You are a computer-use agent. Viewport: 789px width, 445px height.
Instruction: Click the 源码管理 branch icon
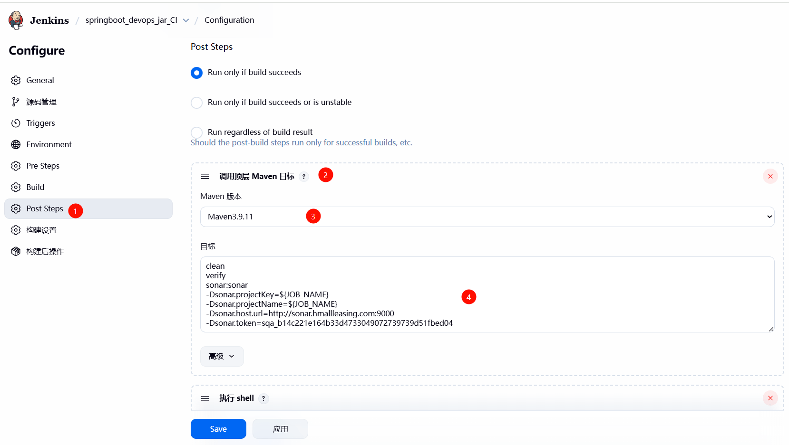16,102
